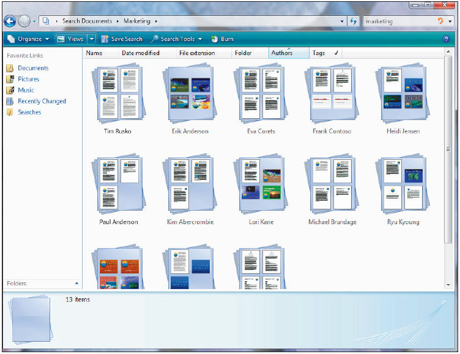Open Documents in Favorite Links
Viewport: 460px width, 354px height.
tap(33, 68)
